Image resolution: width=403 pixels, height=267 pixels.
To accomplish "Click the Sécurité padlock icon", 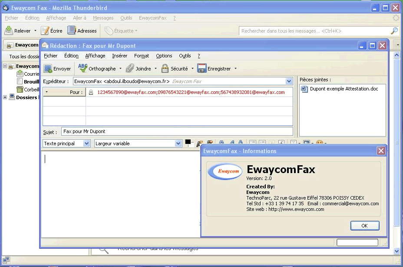I will 165,68.
